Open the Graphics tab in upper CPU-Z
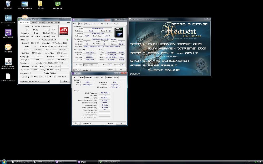 coord(109,24)
